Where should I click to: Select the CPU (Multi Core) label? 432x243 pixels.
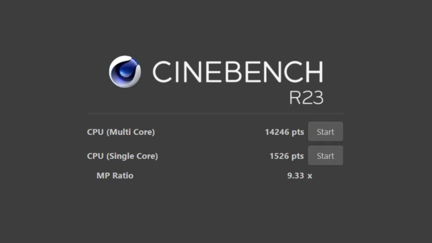(121, 132)
